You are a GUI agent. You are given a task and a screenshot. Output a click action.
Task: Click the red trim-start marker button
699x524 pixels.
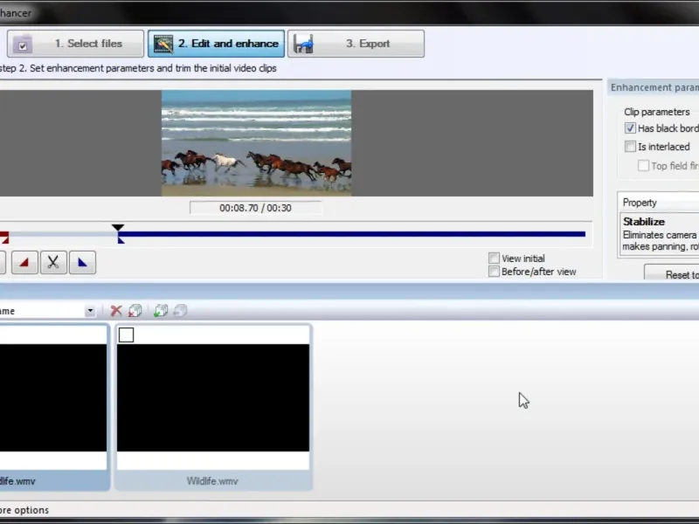(24, 263)
